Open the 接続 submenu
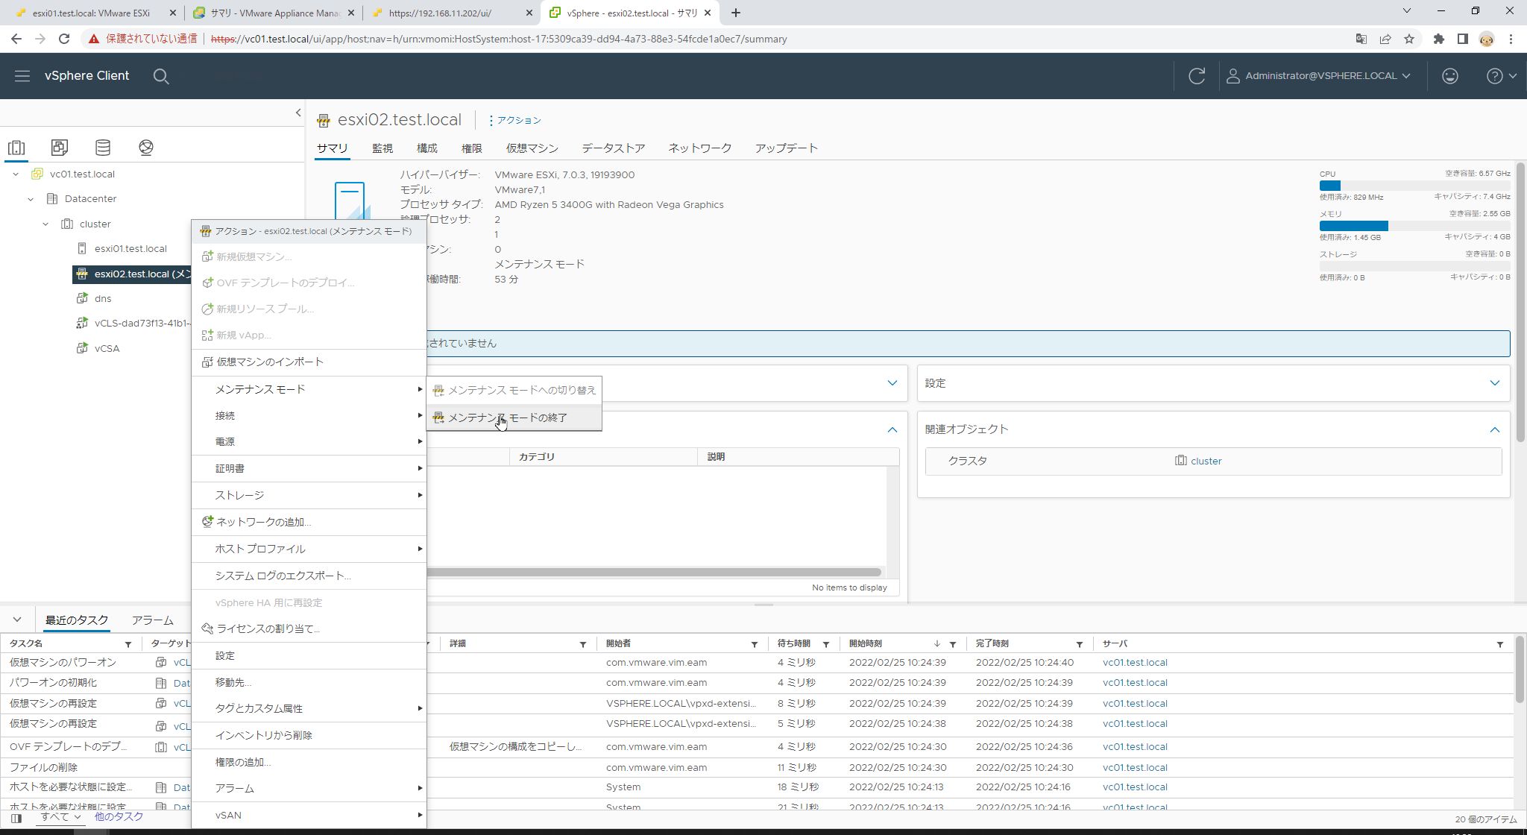The width and height of the screenshot is (1527, 835). coord(309,415)
